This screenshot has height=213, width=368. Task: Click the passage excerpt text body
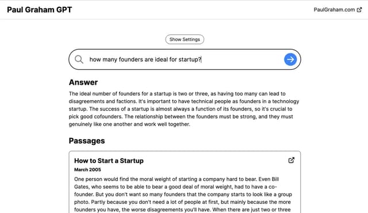(x=183, y=195)
